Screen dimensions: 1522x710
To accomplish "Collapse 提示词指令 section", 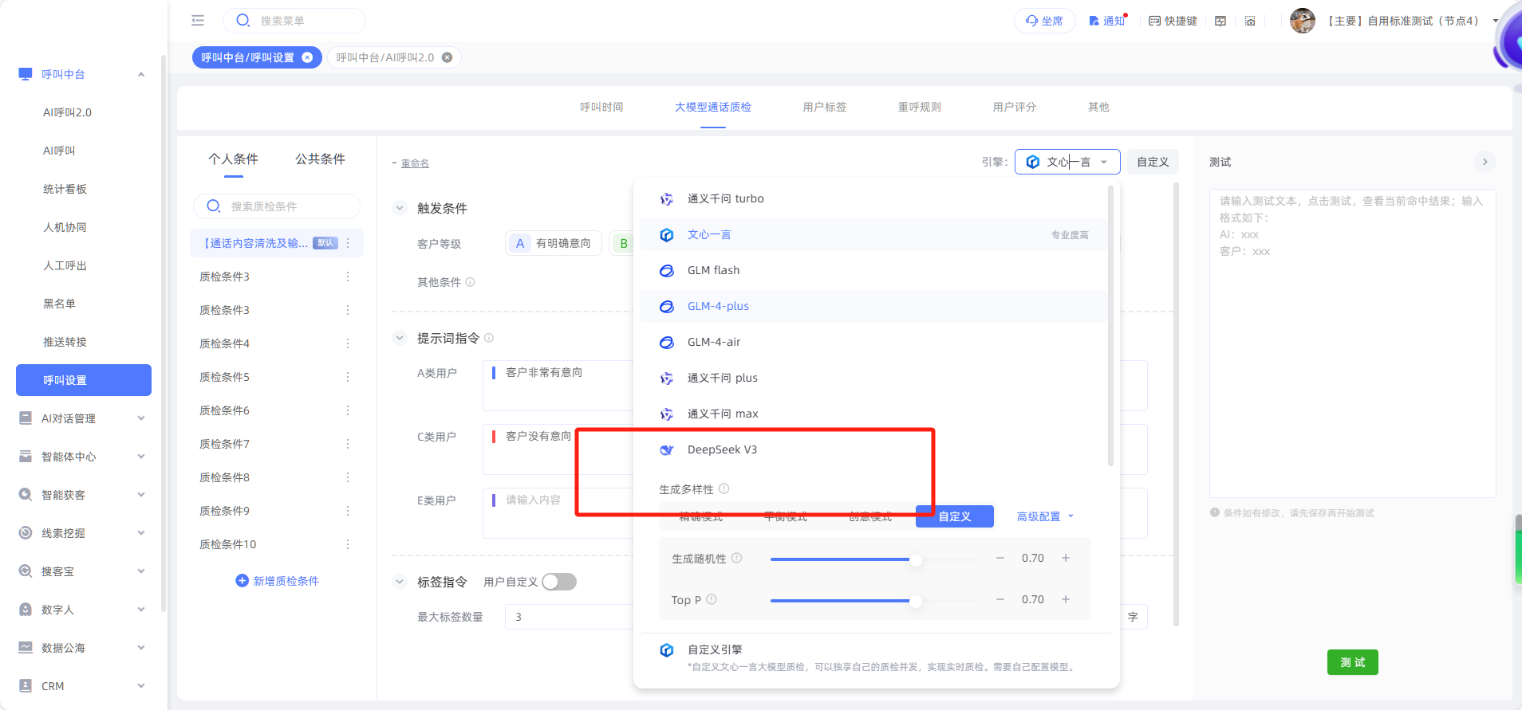I will 400,338.
